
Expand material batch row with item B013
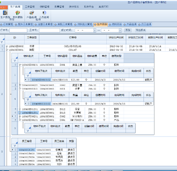point(20,113)
